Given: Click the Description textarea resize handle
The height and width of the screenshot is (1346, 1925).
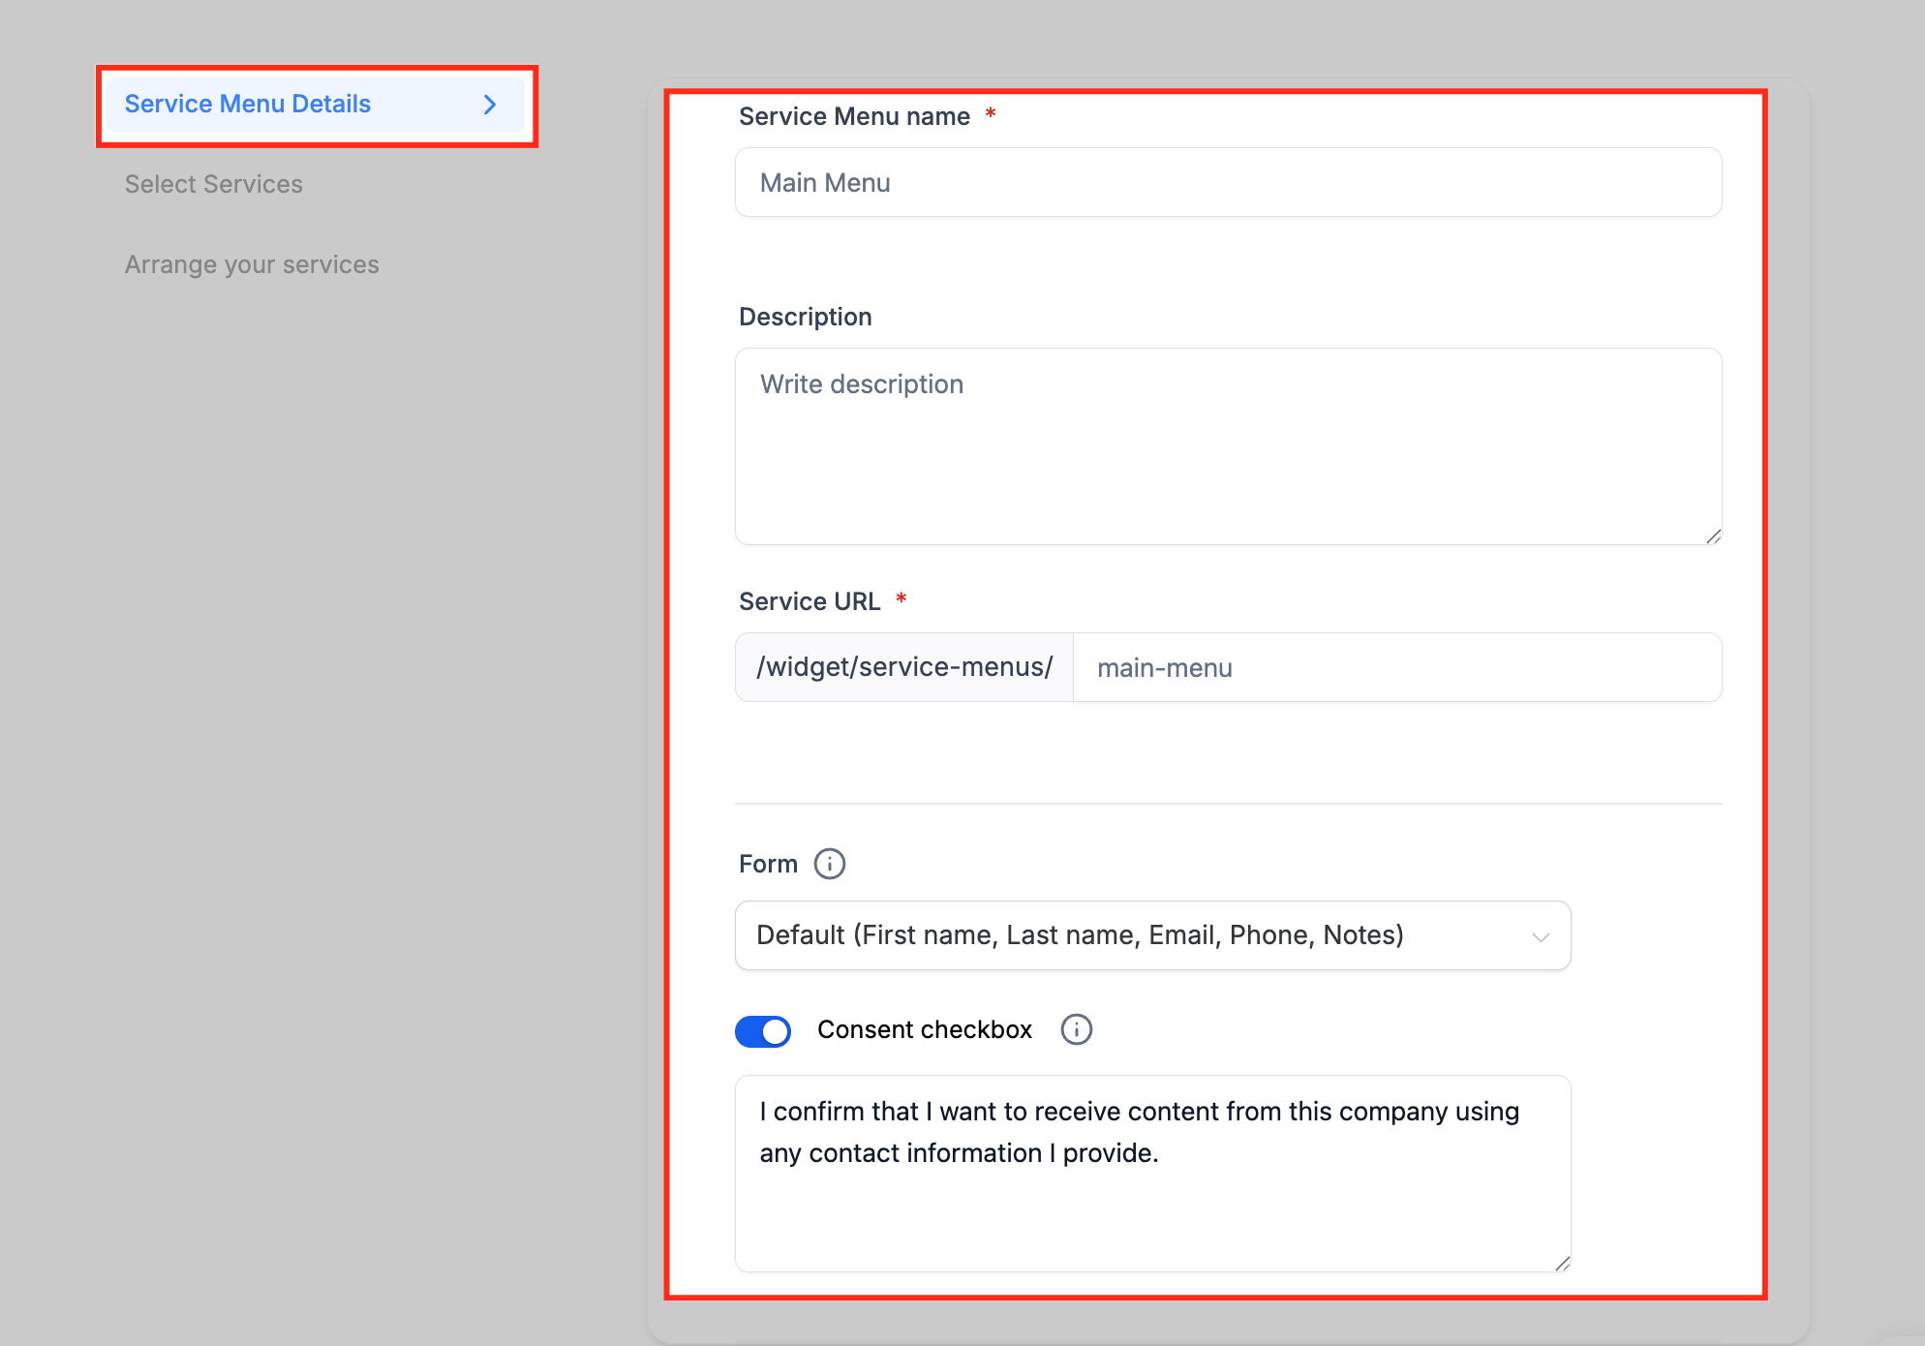Looking at the screenshot, I should (x=1713, y=536).
